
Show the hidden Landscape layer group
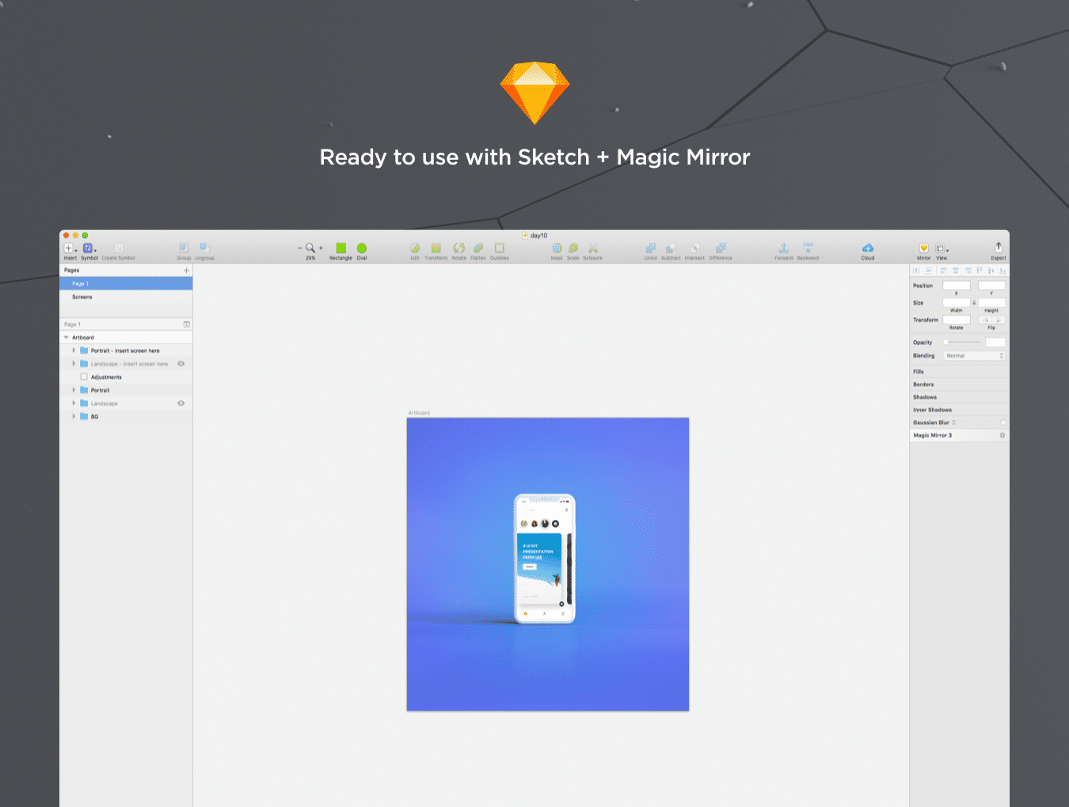point(181,403)
